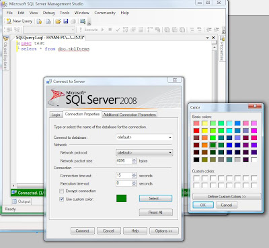
Task: Click the Comment Out Selected Lines icon
Action: pos(192,30)
